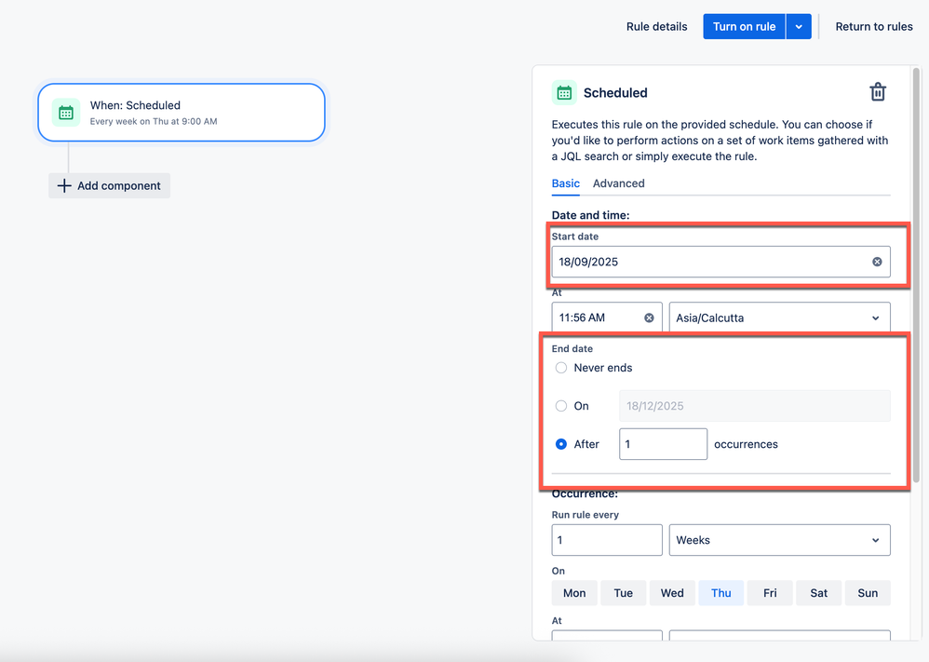Screen dimensions: 929x662
Task: Click the 11:56 AM time input field
Action: 607,317
